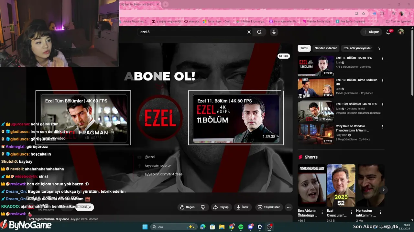Click the dislike thumbs-down button
This screenshot has width=414, height=232.
203,207
